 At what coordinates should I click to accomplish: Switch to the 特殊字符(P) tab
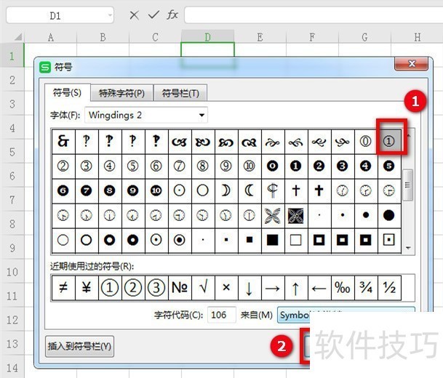(x=121, y=93)
